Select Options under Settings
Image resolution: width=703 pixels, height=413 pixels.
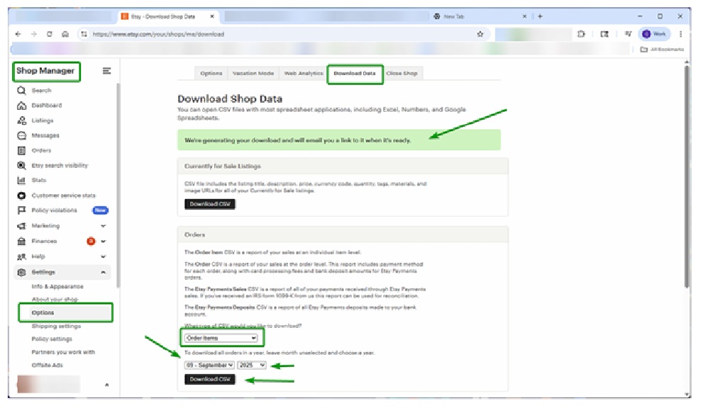point(43,312)
